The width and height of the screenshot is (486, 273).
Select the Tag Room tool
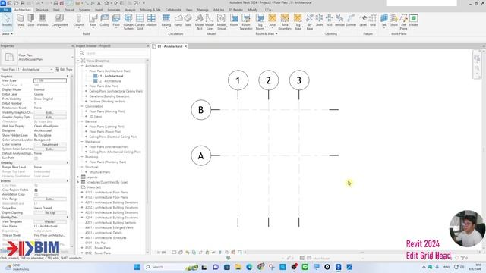(260, 22)
